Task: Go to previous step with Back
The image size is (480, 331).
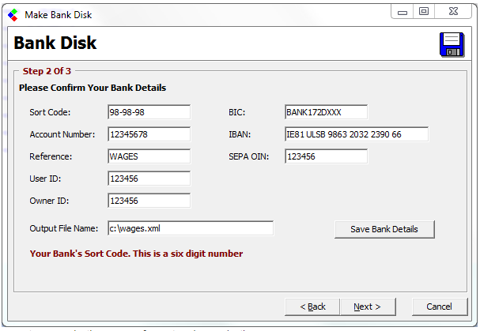Action: (x=312, y=307)
